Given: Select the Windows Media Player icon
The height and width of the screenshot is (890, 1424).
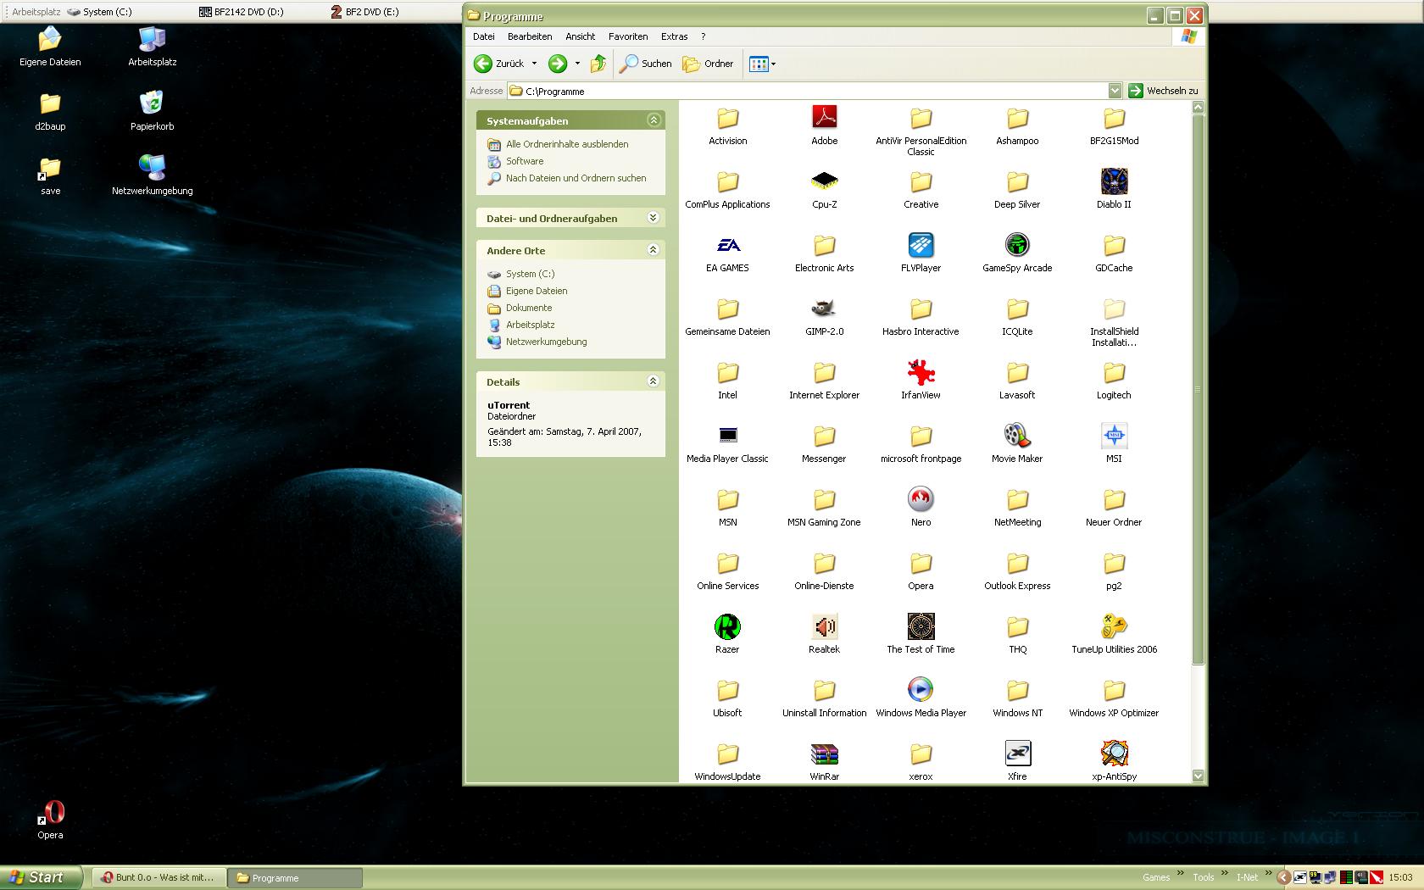Looking at the screenshot, I should coord(921,690).
